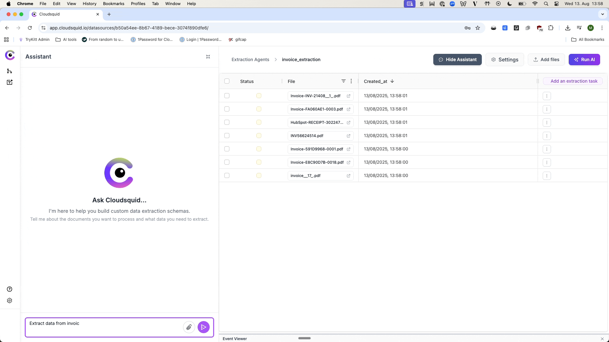Collapse the Assistant panel with the shrink icon
This screenshot has height=342, width=609.
[208, 57]
